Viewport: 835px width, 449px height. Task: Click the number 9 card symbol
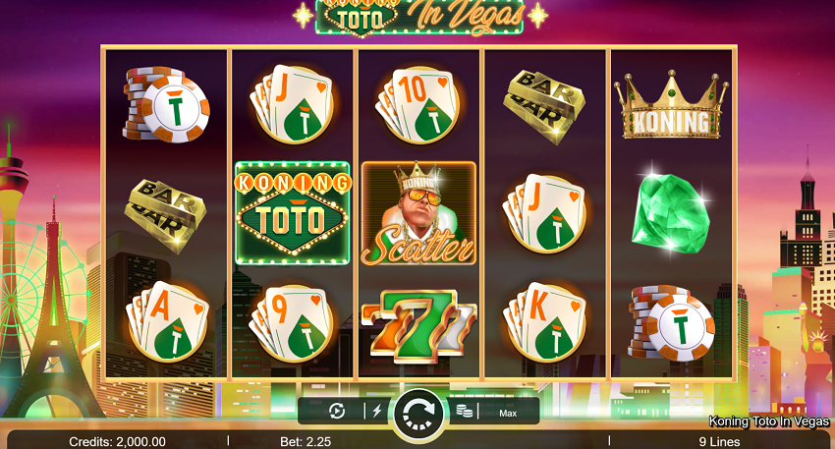pos(292,323)
